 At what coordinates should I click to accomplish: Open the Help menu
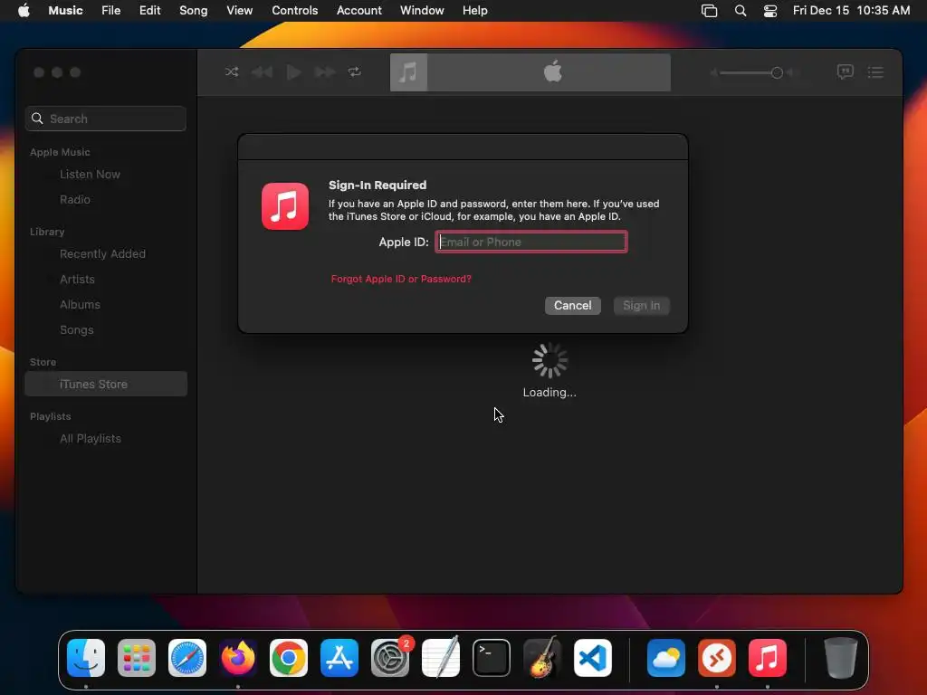coord(474,11)
